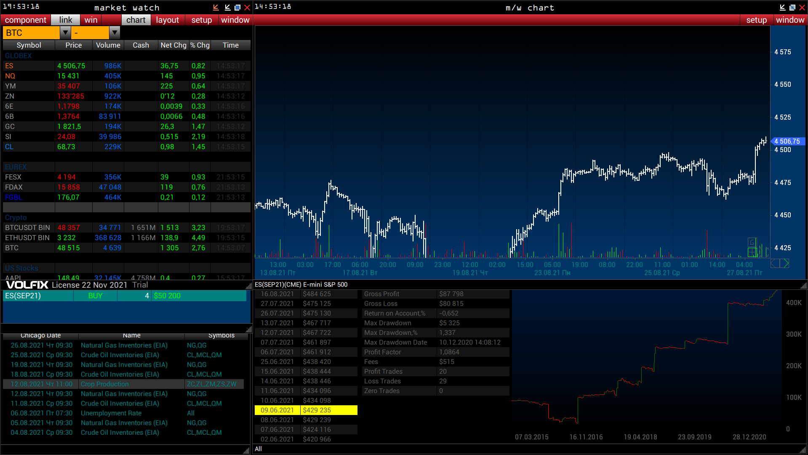808x455 pixels.
Task: Click the left arrow beside the chart's right arrow
Action: click(x=775, y=263)
